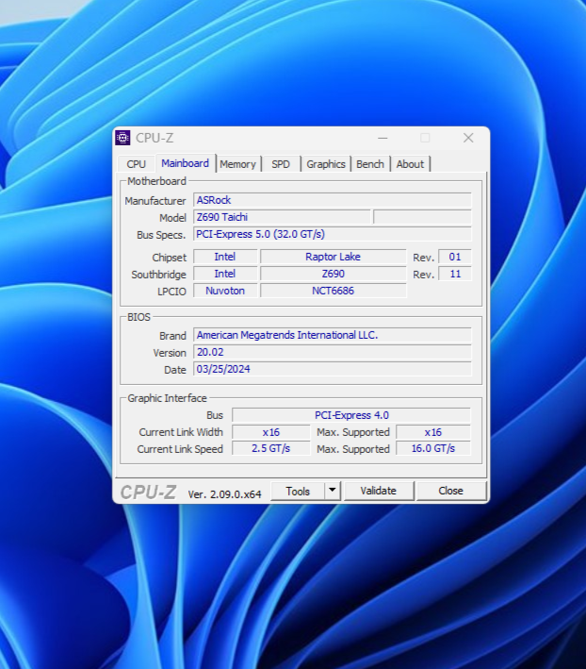Go to the SPD tab
Viewport: 586px width, 669px height.
click(281, 164)
